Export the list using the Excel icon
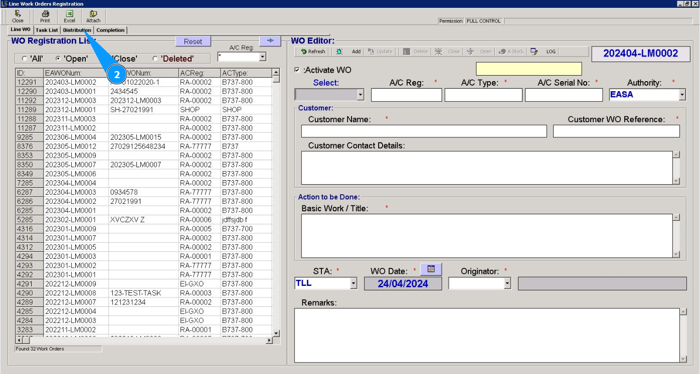 click(x=69, y=16)
